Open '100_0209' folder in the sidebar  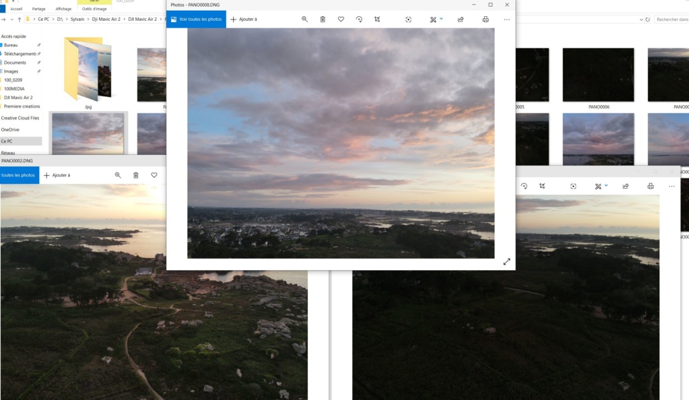(13, 80)
